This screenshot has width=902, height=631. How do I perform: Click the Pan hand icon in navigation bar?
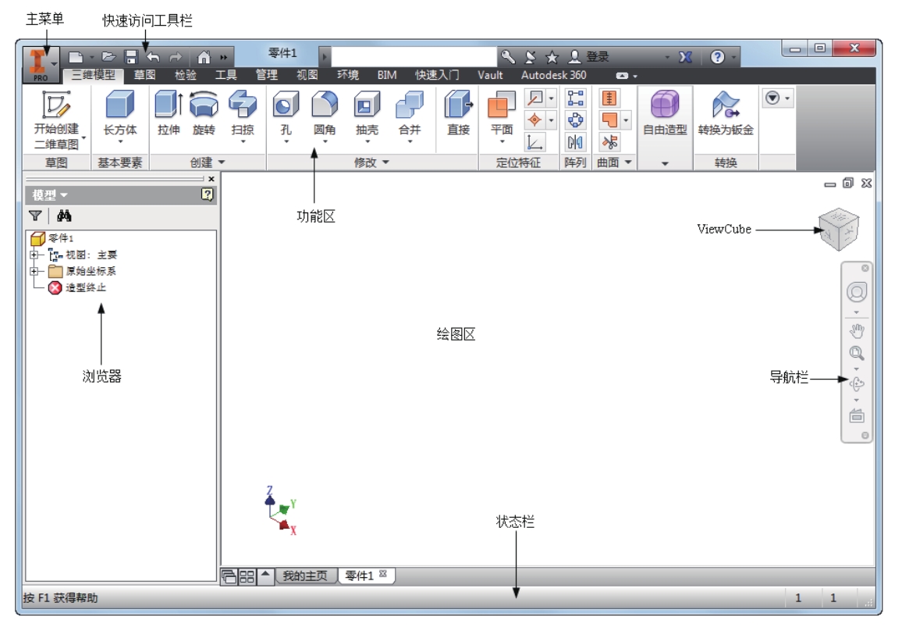point(857,331)
